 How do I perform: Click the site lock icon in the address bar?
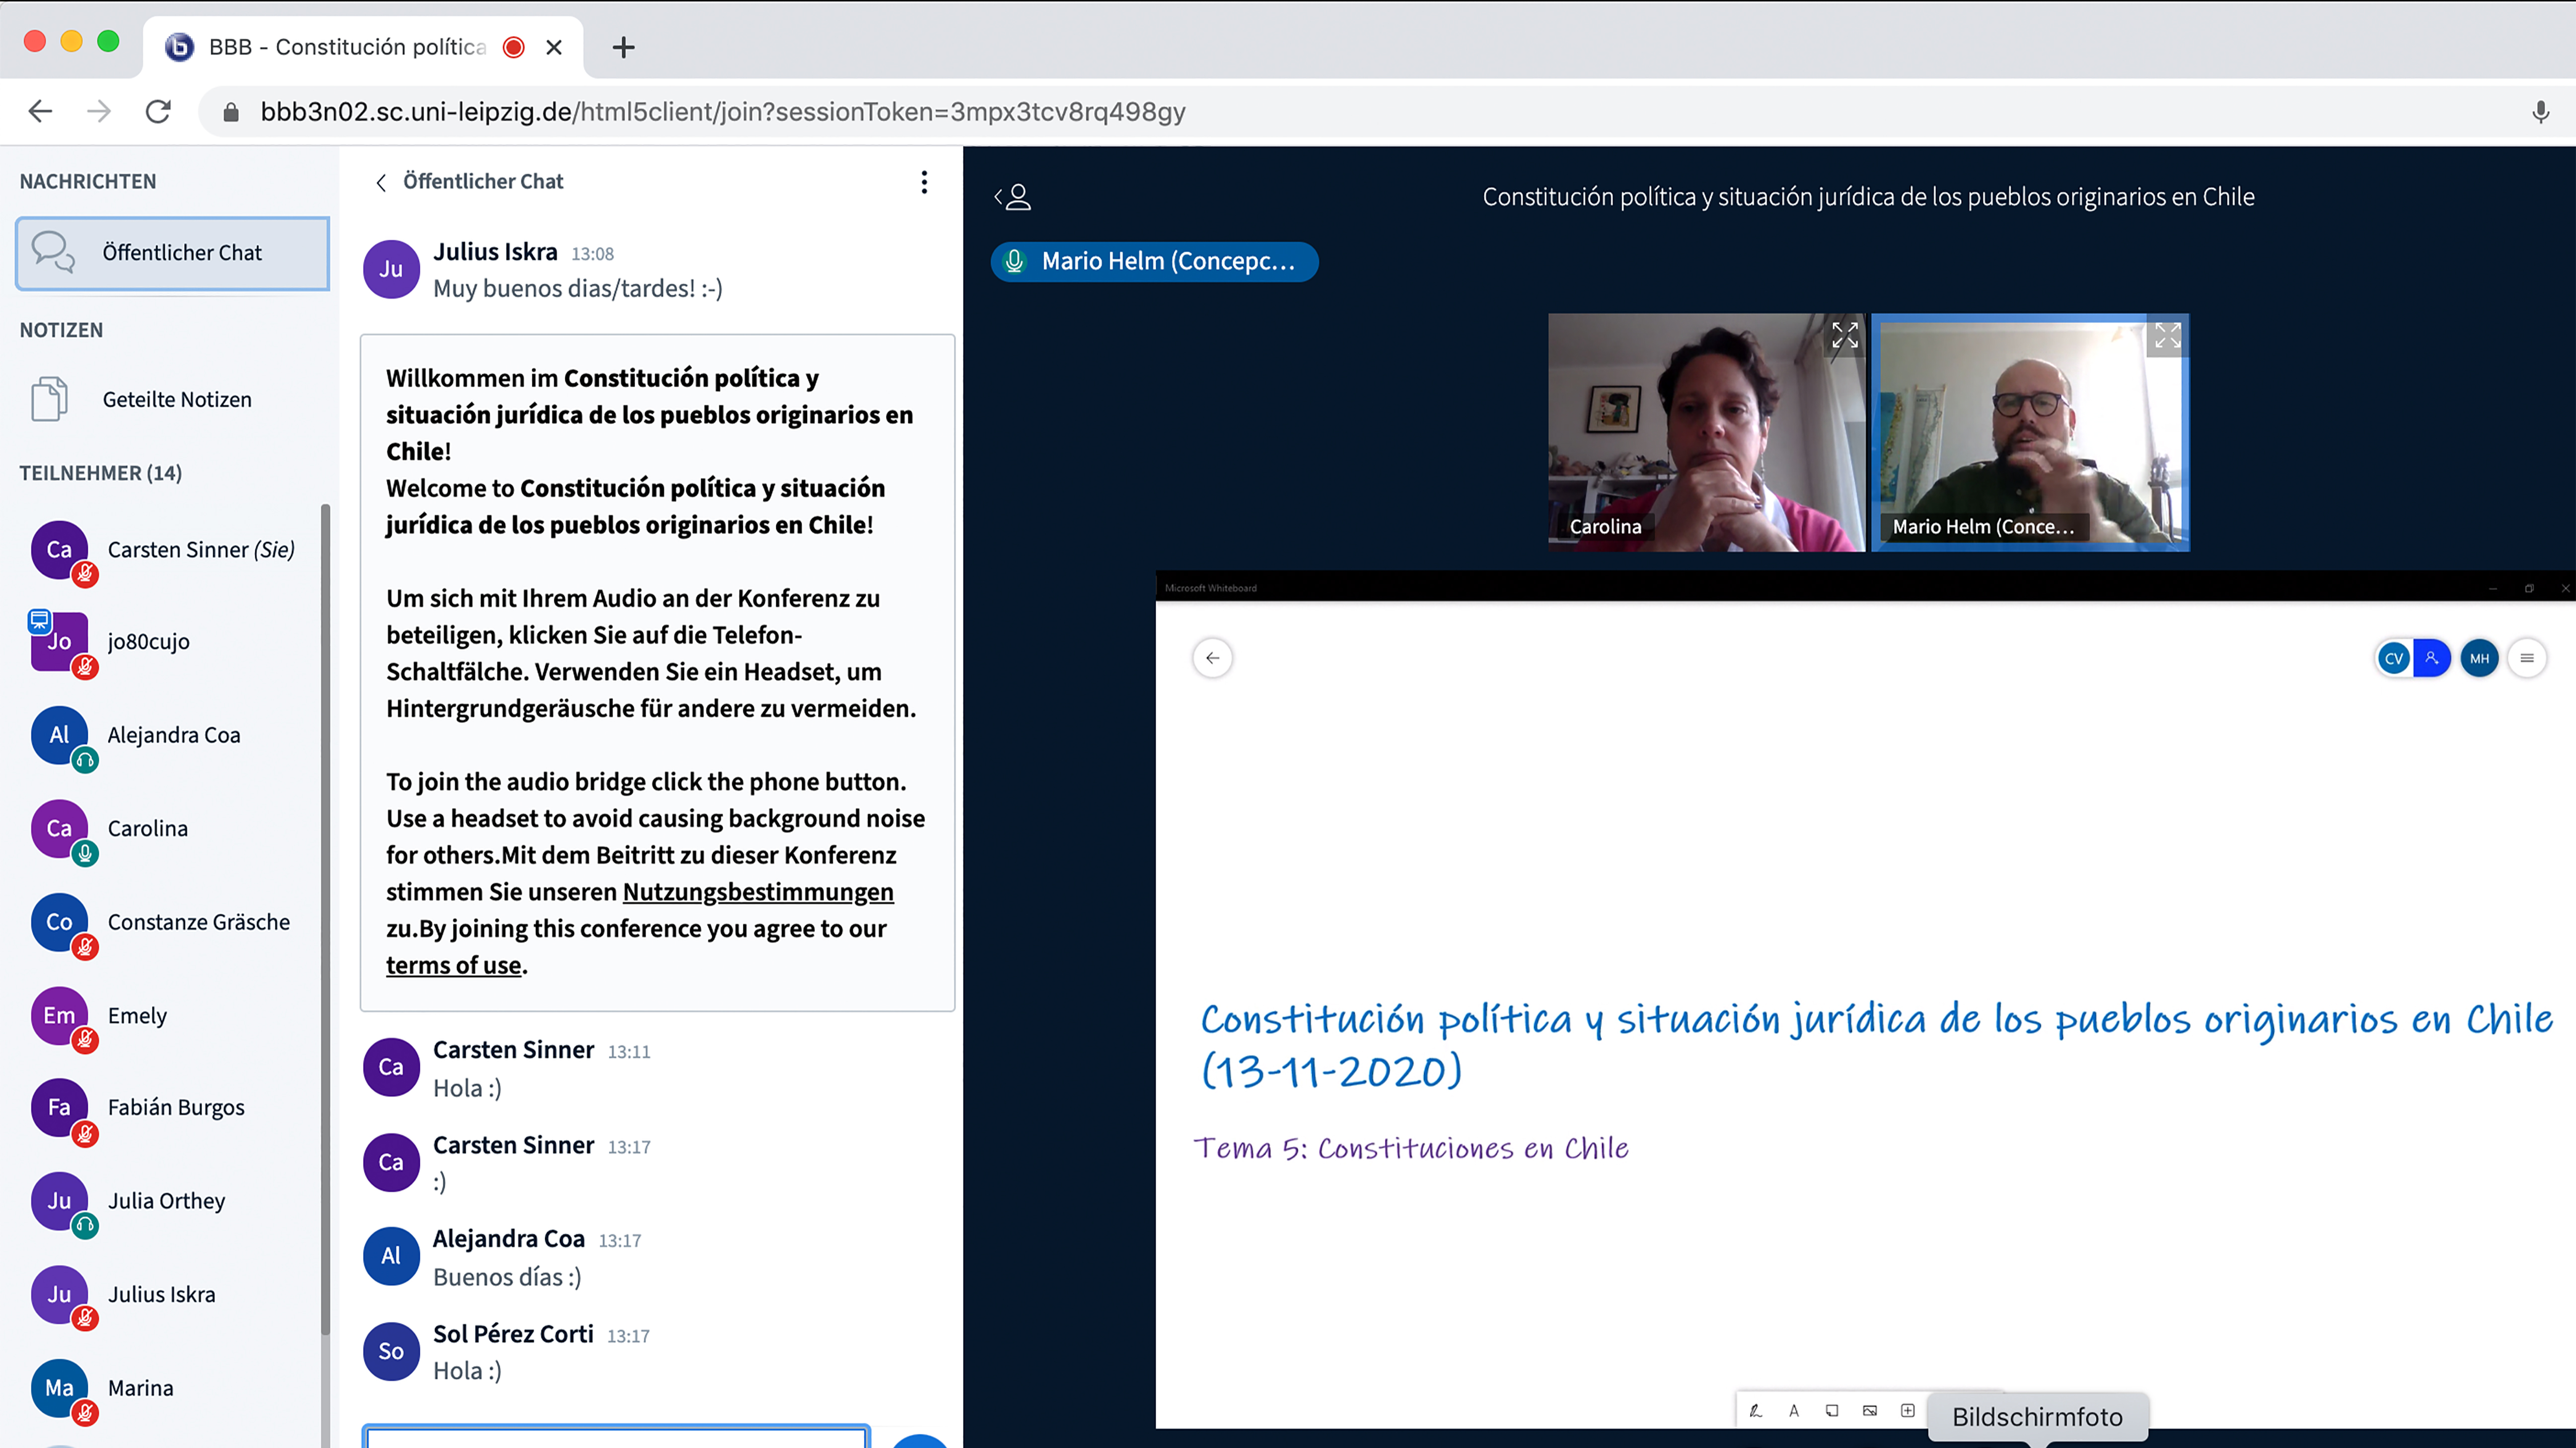tap(231, 112)
